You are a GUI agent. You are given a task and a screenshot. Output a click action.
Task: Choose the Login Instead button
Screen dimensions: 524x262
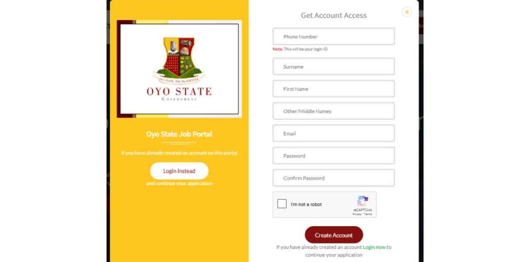[179, 171]
